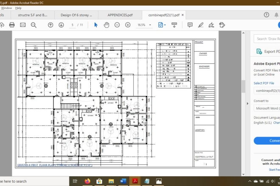This screenshot has width=280, height=186.
Task: Switch to APPENDICES.pdf tab
Action: [x=120, y=15]
